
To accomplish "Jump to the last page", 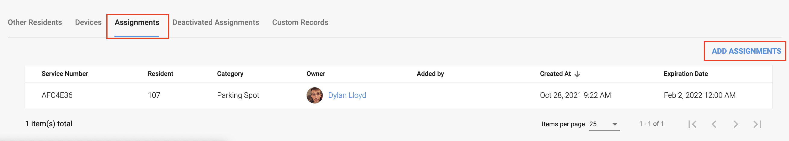I will pyautogui.click(x=757, y=124).
